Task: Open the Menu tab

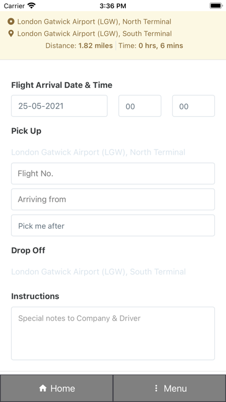Action: click(x=169, y=388)
